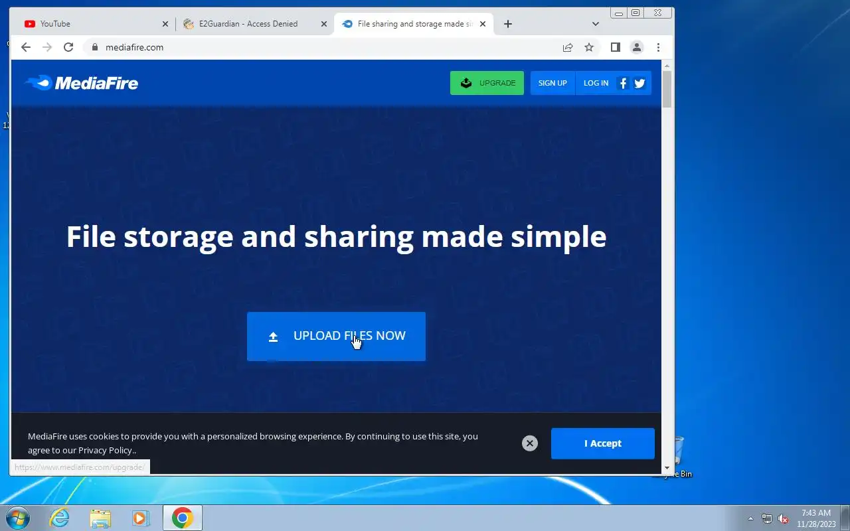Screen dimensions: 850x531
Task: View site information lock icon
Action: pyautogui.click(x=95, y=47)
